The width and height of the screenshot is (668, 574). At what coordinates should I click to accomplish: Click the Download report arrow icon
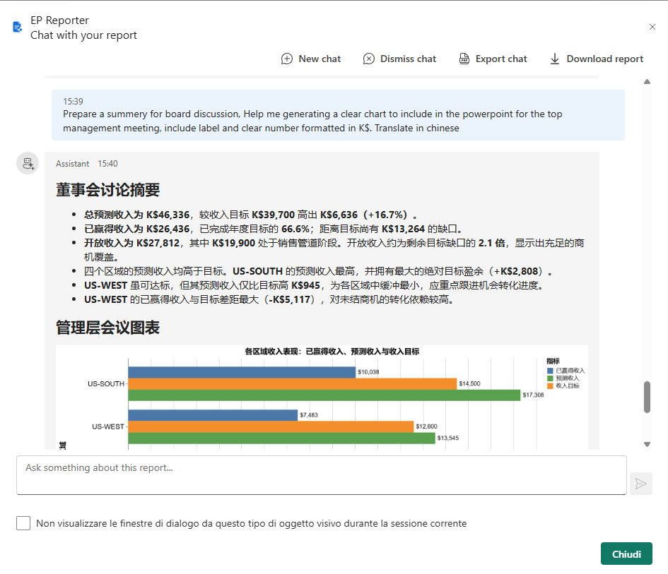[x=554, y=59]
